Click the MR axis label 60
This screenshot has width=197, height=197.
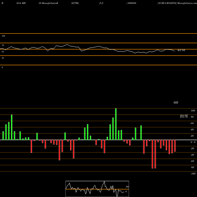192,123
